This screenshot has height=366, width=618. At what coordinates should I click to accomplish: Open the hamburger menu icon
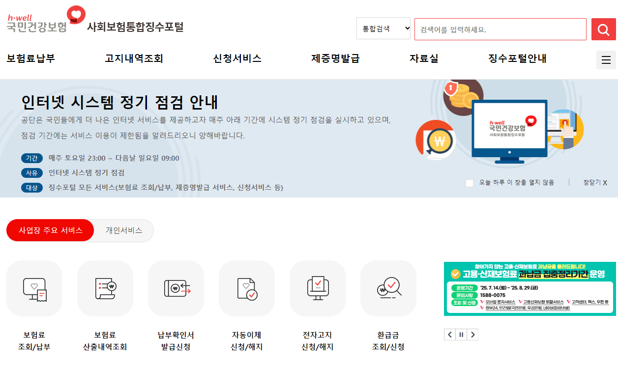(x=606, y=60)
